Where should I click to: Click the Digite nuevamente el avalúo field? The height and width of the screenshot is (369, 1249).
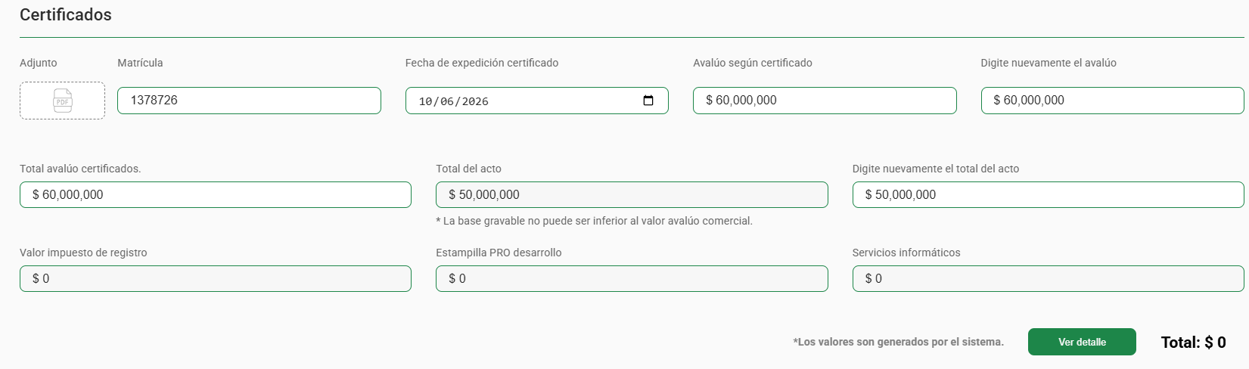1112,101
